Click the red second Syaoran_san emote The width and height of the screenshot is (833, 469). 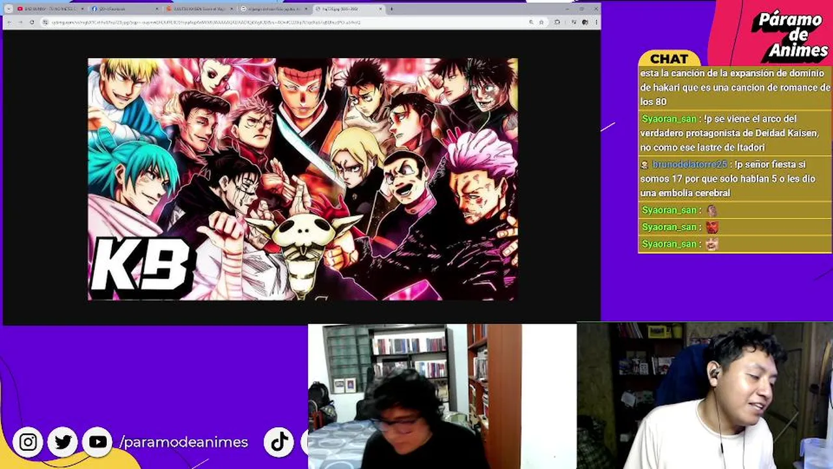[712, 227]
